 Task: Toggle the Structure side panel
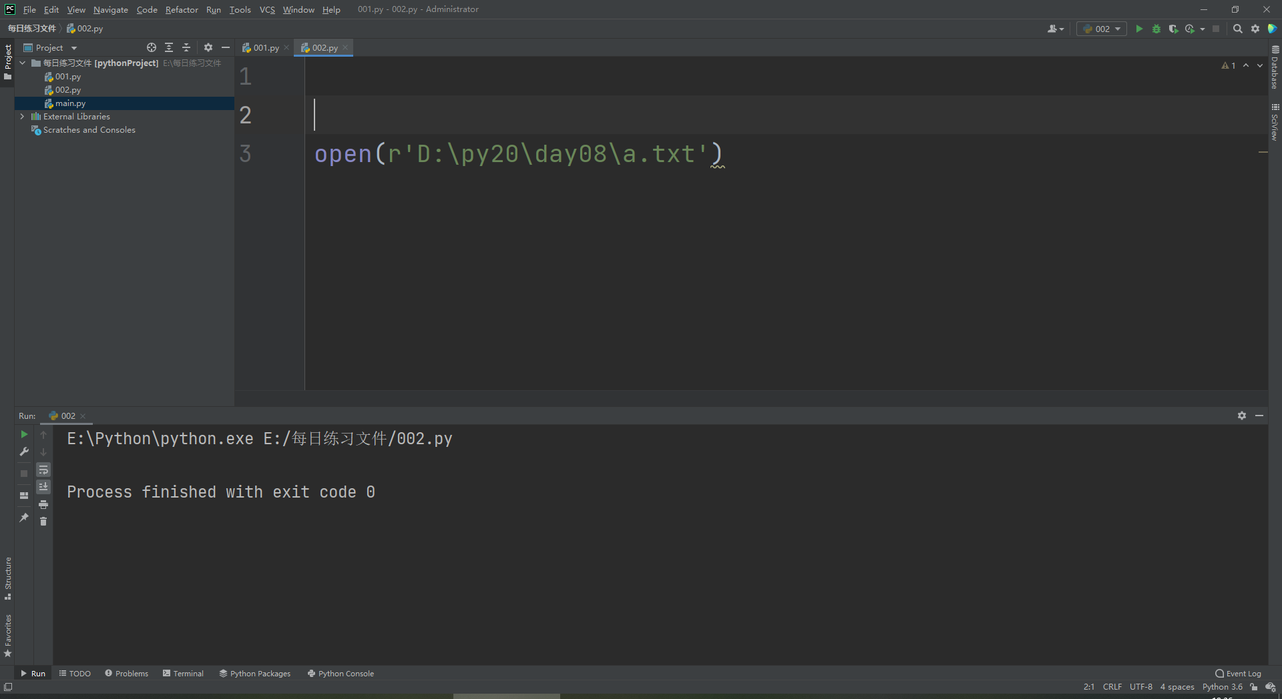[x=8, y=578]
